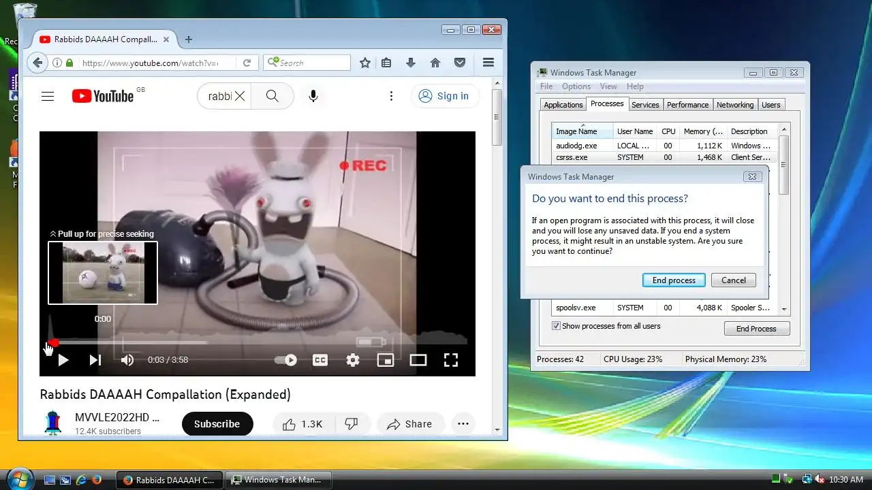Like the video with 1.3K thumbs up
872x490 pixels.
[x=302, y=424]
